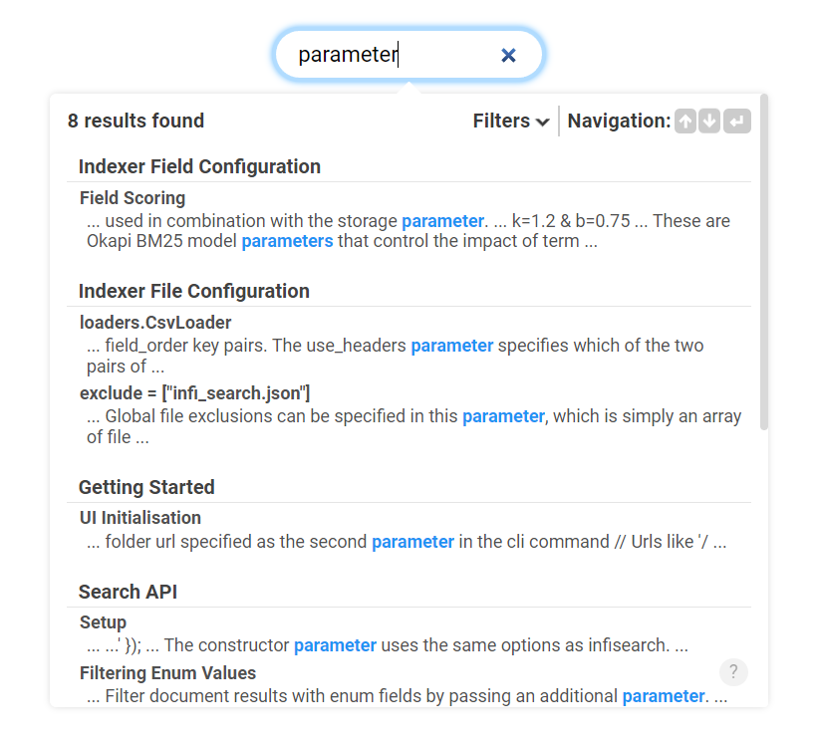This screenshot has width=818, height=741.
Task: Click the down arrow navigation icon
Action: (708, 121)
